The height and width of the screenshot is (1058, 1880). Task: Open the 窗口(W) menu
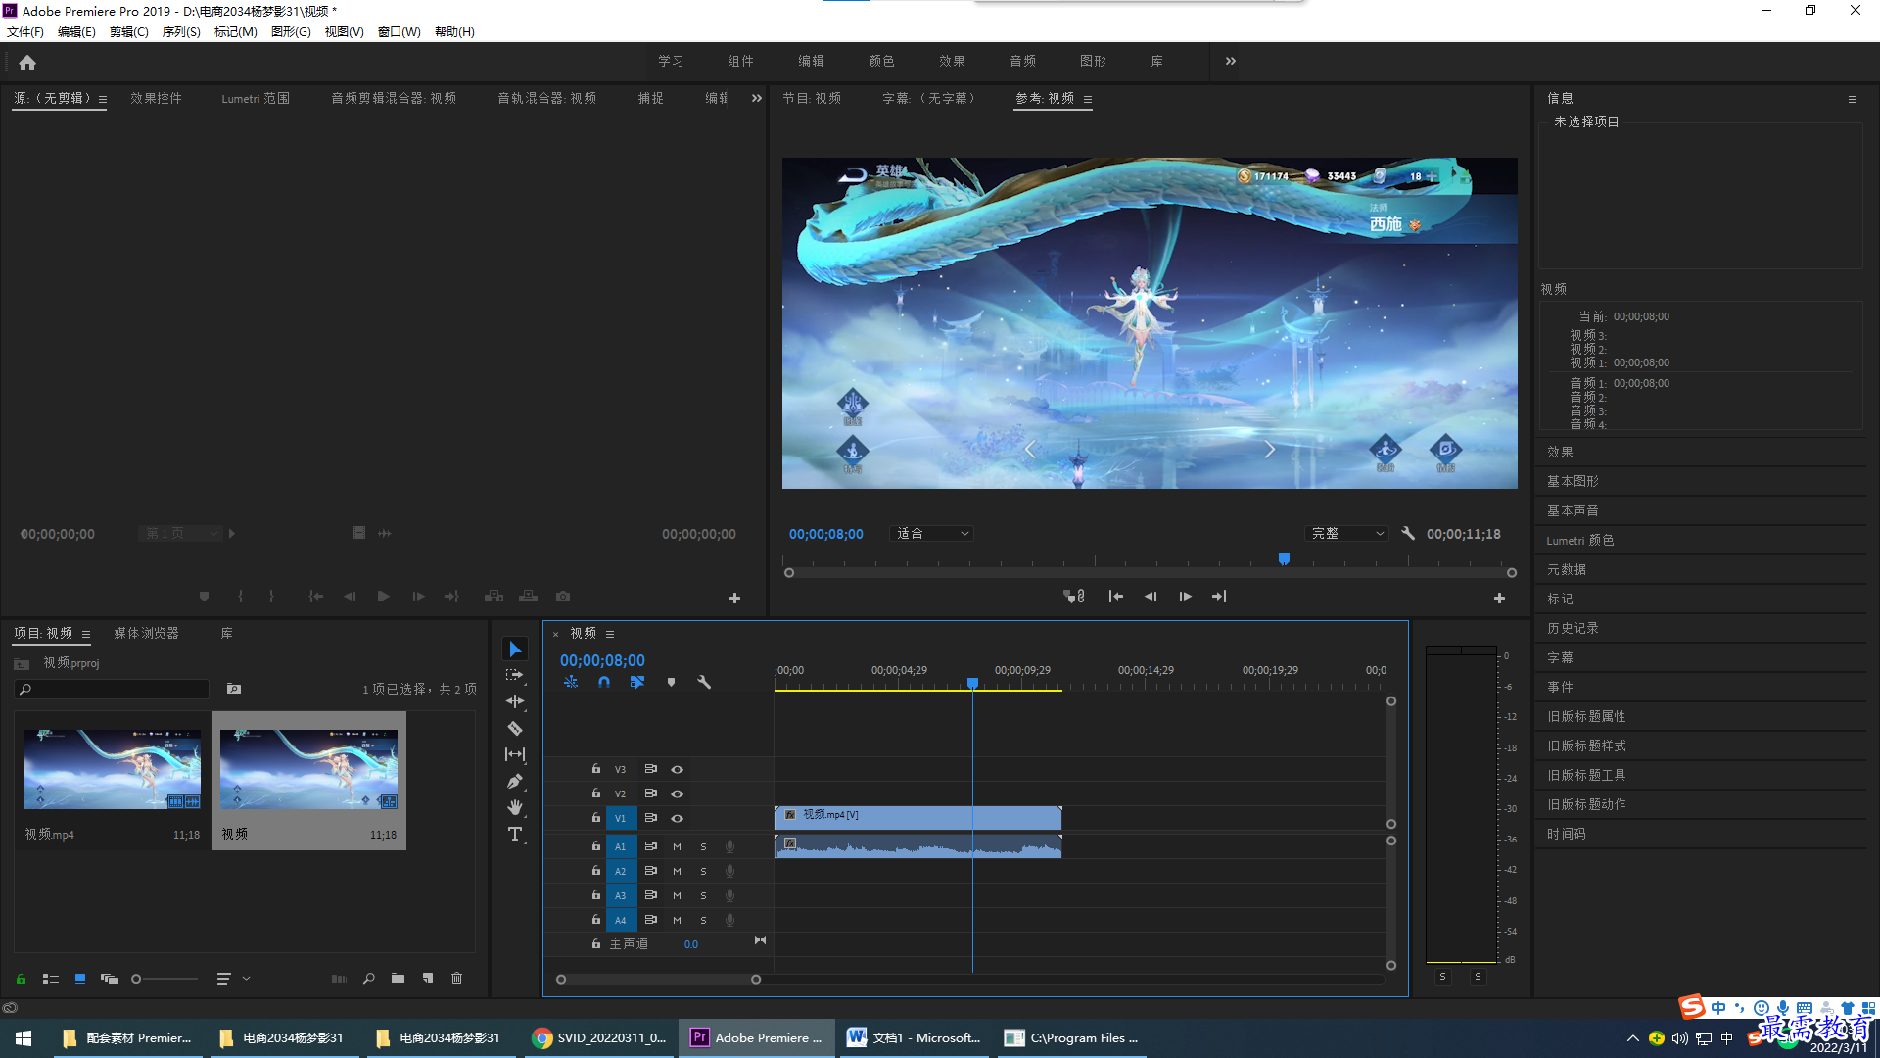(399, 32)
